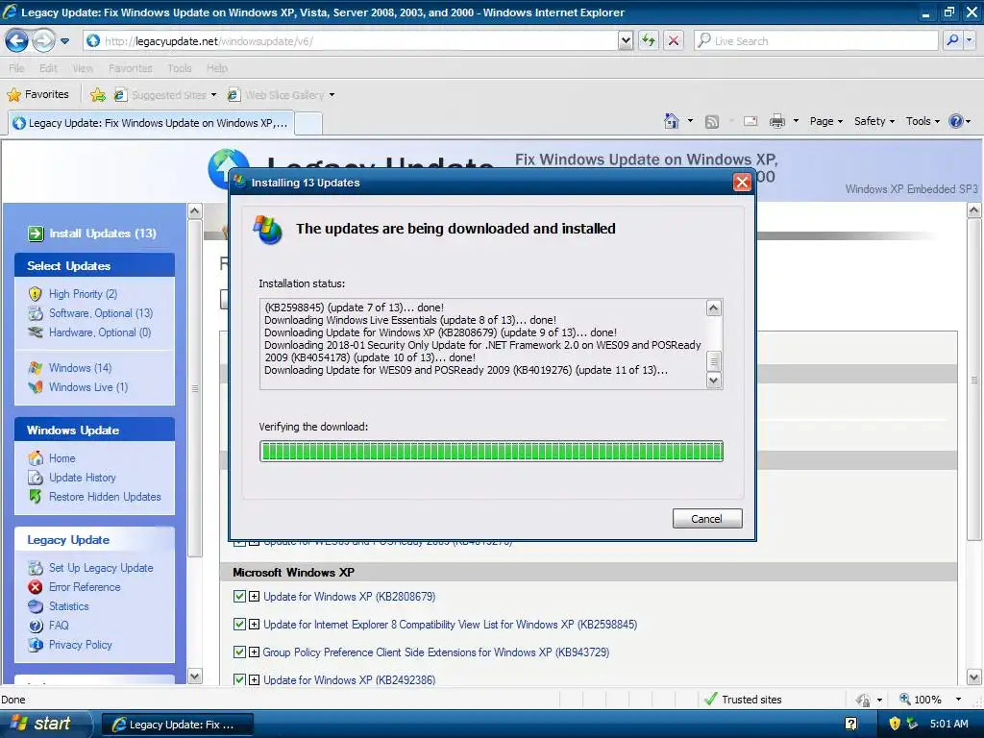Click installation status scroll down arrow
The width and height of the screenshot is (984, 738).
714,381
